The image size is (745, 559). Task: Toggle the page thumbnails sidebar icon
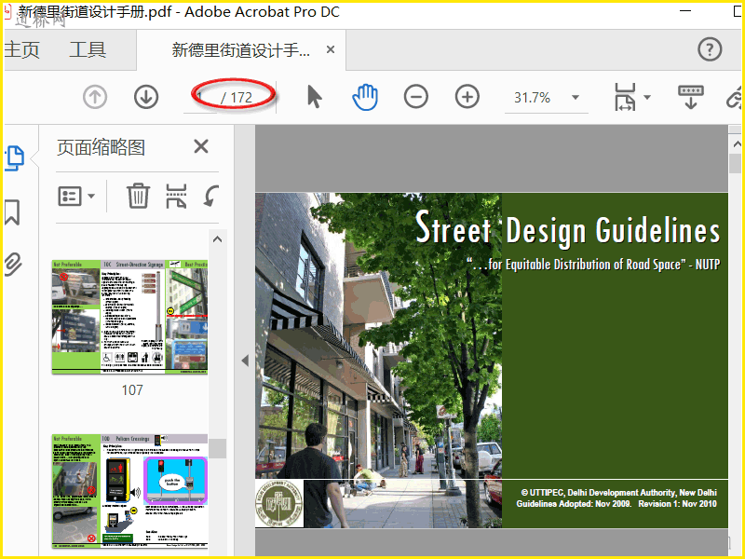tap(14, 157)
